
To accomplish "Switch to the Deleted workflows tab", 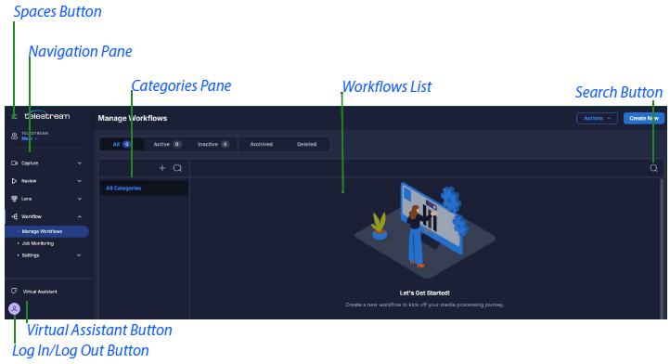I will click(x=307, y=144).
